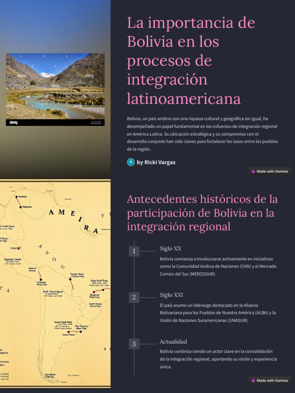Click the paragraph mentioning ALBA and UNASUR
Image resolution: width=295 pixels, height=393 pixels.
click(218, 312)
